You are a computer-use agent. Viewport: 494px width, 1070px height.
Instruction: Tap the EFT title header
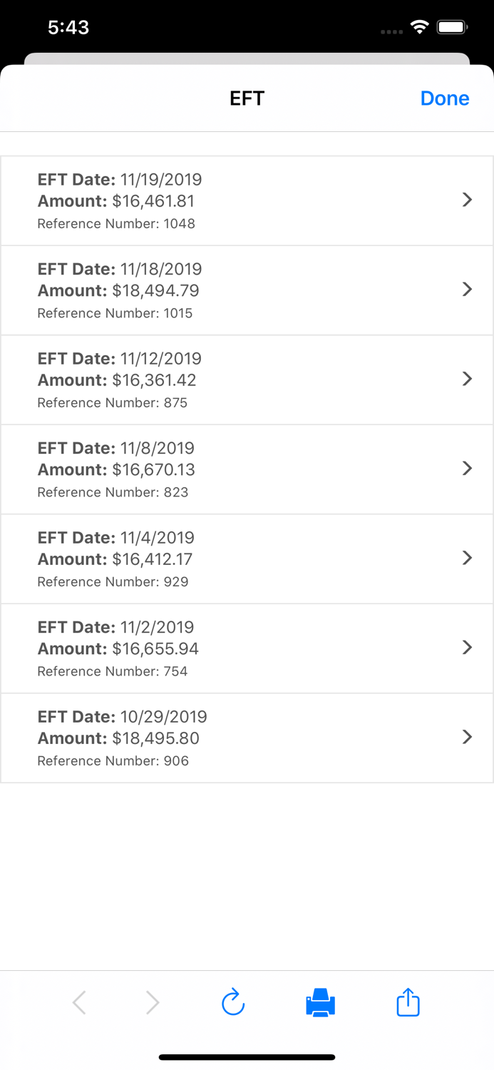tap(247, 98)
